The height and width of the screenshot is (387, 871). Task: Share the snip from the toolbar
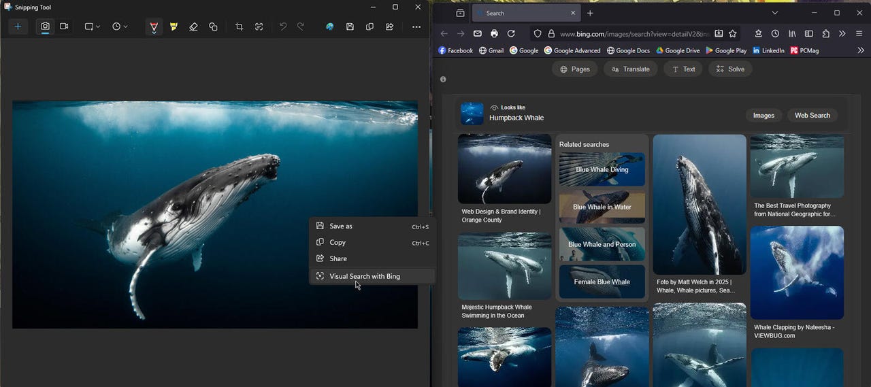coord(389,27)
